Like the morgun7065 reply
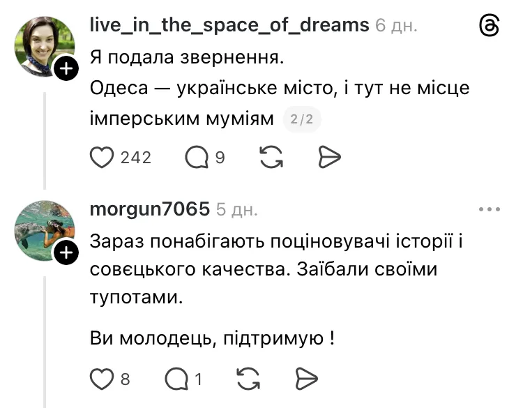This screenshot has width=523, height=408. tap(103, 379)
